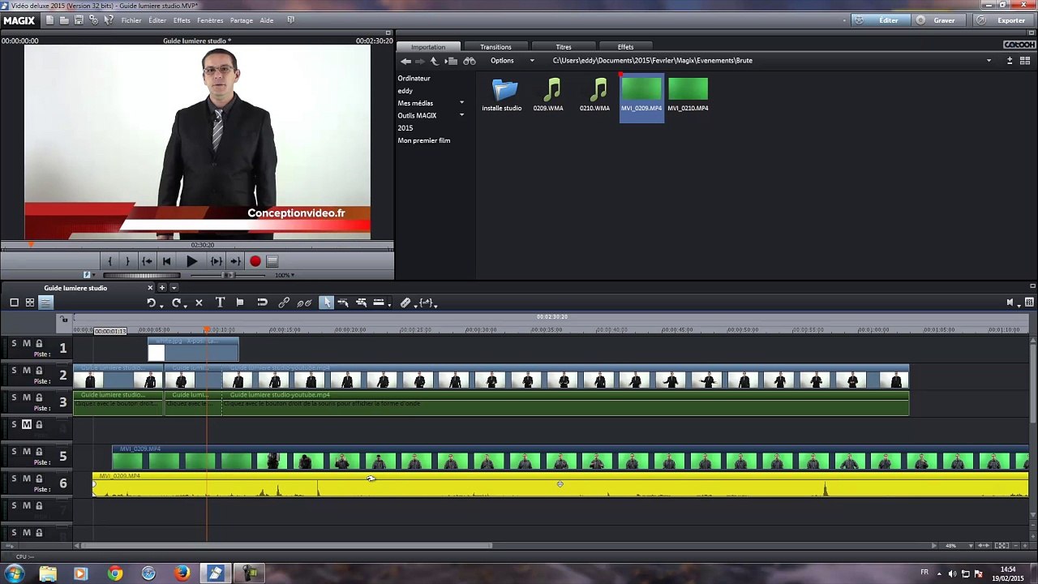Screen dimensions: 1038x584
Task: Open the Partage menu
Action: pyautogui.click(x=241, y=20)
